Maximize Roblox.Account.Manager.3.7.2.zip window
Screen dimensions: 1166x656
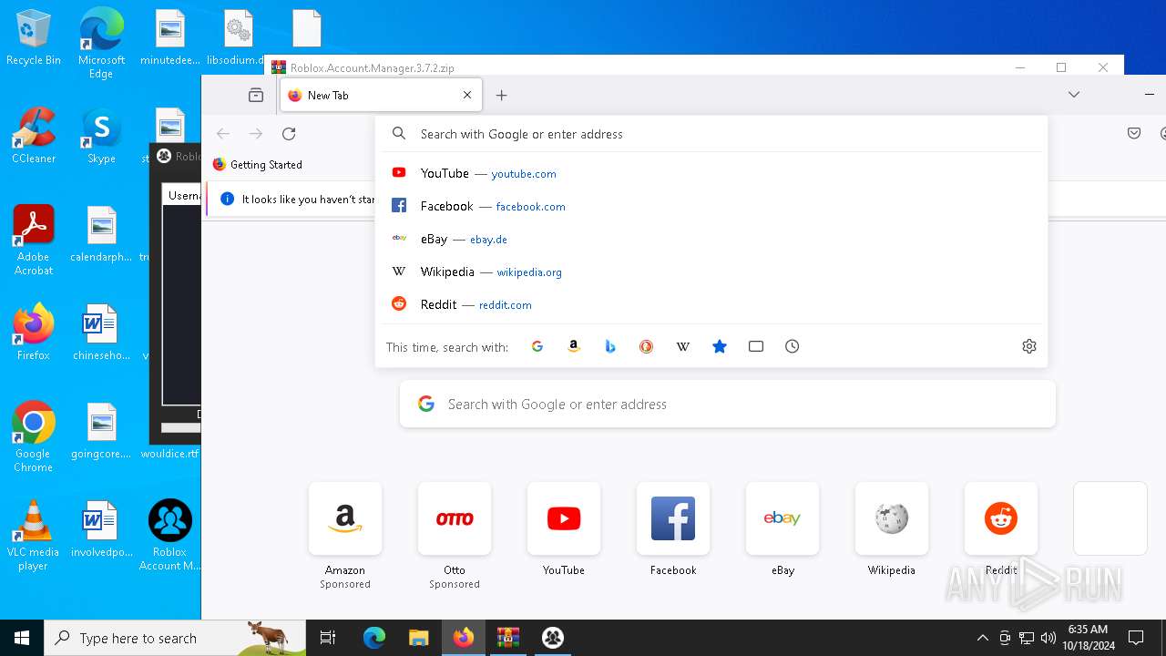click(x=1061, y=67)
